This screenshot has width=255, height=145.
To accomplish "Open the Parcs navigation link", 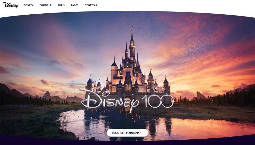I will click(x=74, y=5).
